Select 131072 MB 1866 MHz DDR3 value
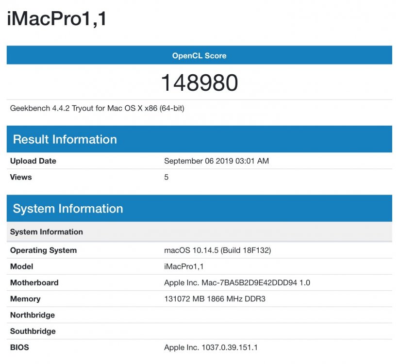400x364 pixels. point(215,298)
